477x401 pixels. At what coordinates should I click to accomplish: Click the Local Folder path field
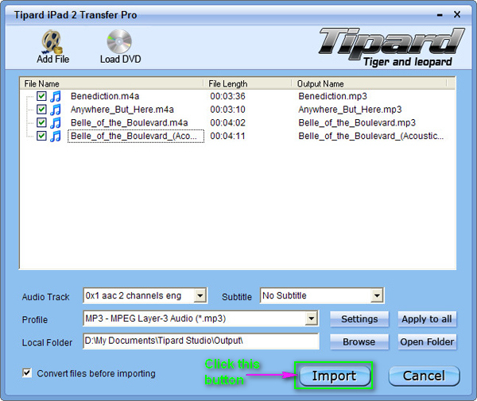(201, 341)
